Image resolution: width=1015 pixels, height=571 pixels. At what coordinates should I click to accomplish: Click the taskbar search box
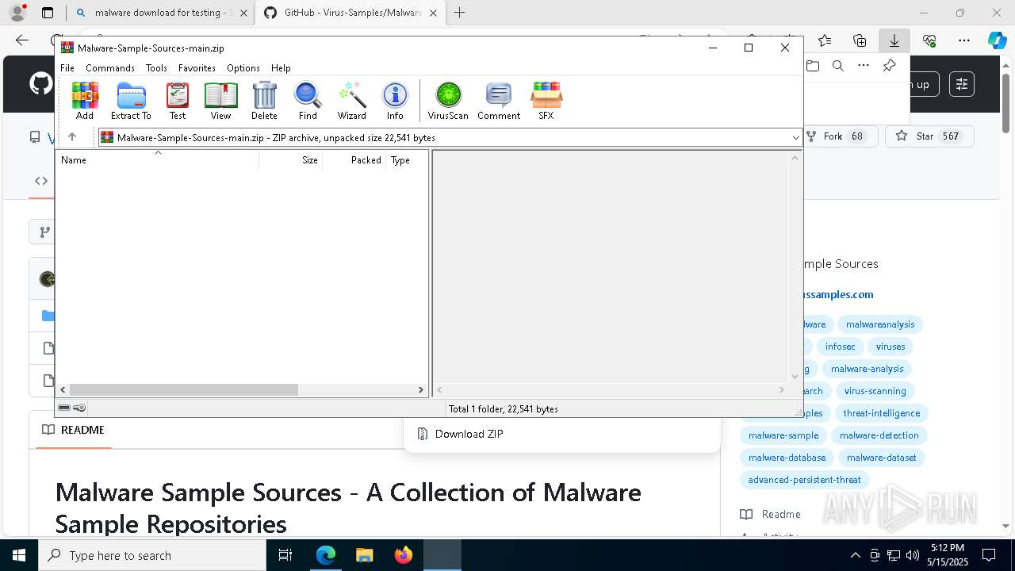click(152, 555)
